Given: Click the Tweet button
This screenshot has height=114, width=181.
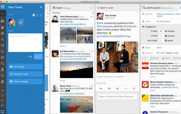Looking at the screenshot, I should [x=38, y=57].
